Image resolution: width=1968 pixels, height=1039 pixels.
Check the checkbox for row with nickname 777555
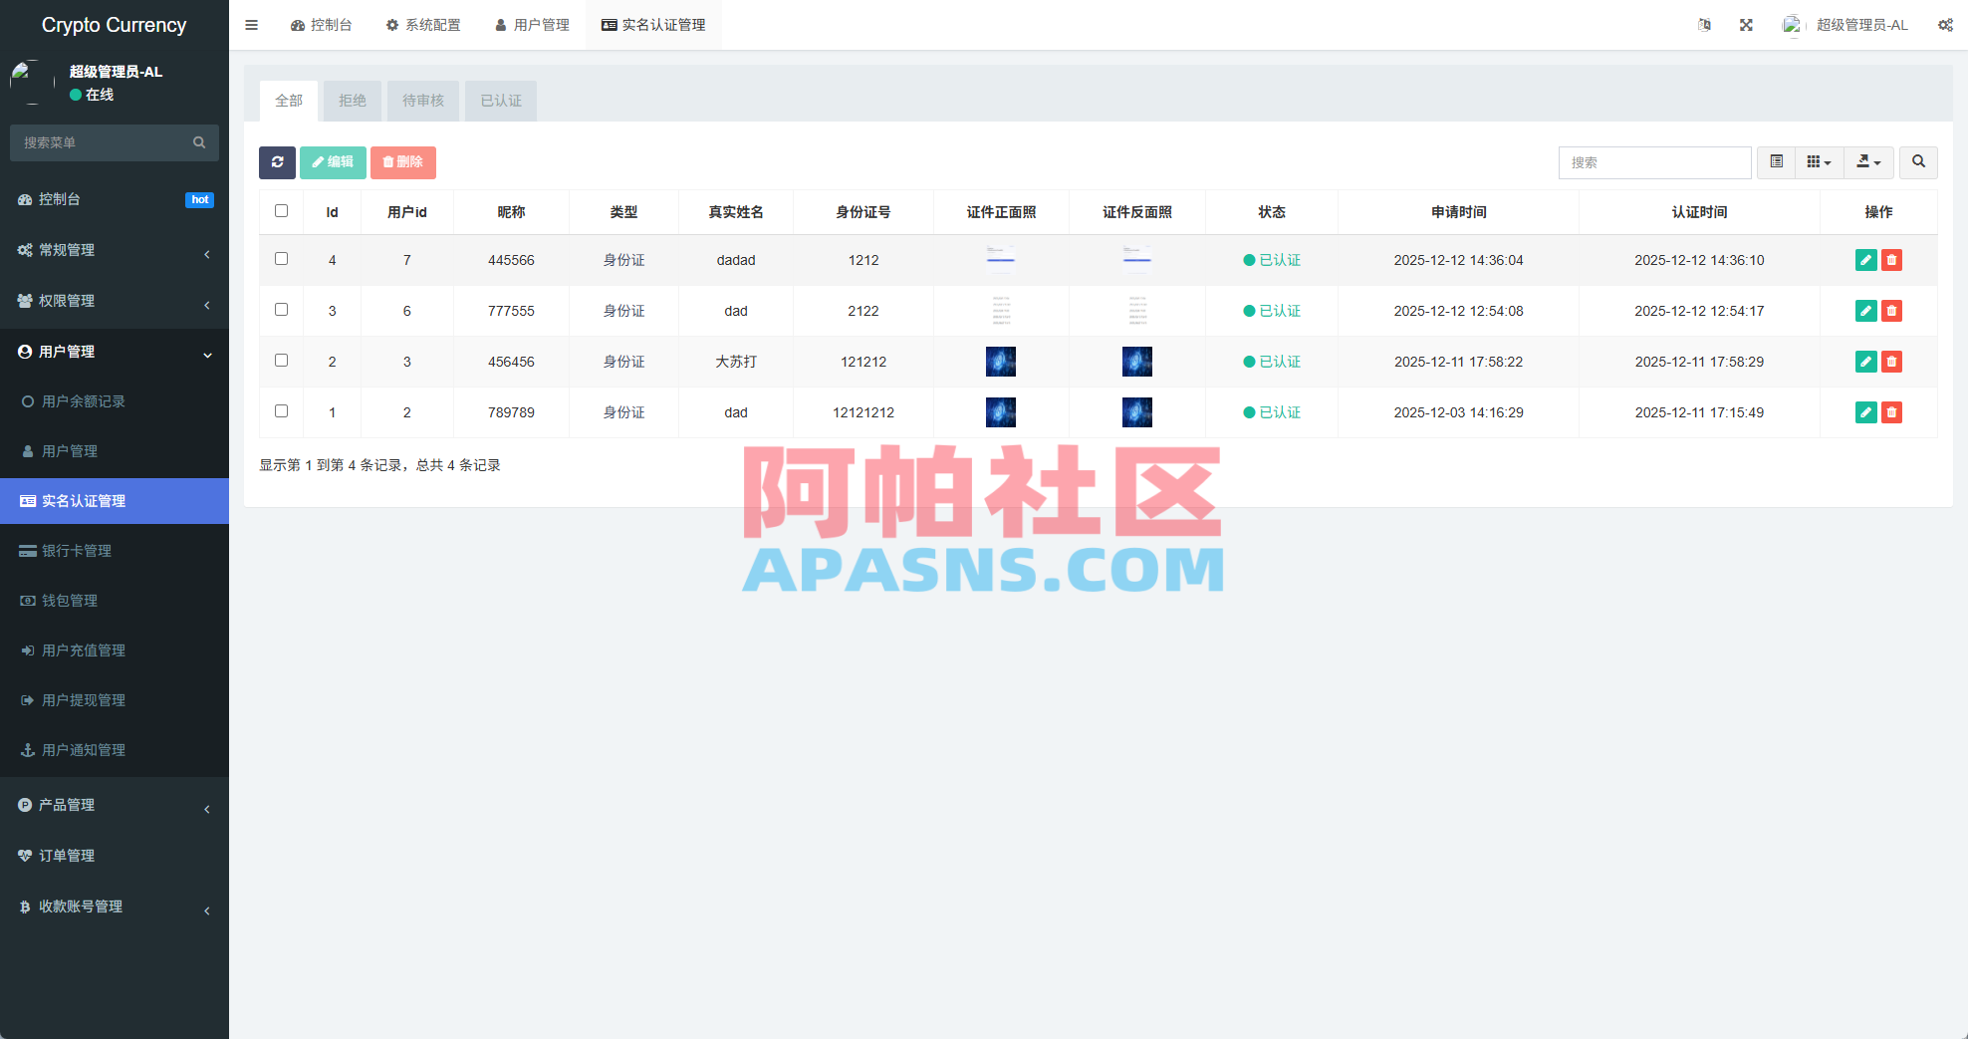coord(281,310)
